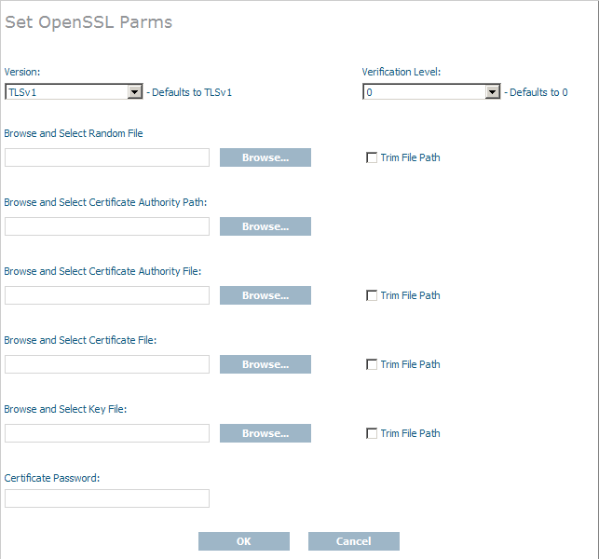Click Browse for Key File
This screenshot has height=559, width=599.
click(x=265, y=433)
